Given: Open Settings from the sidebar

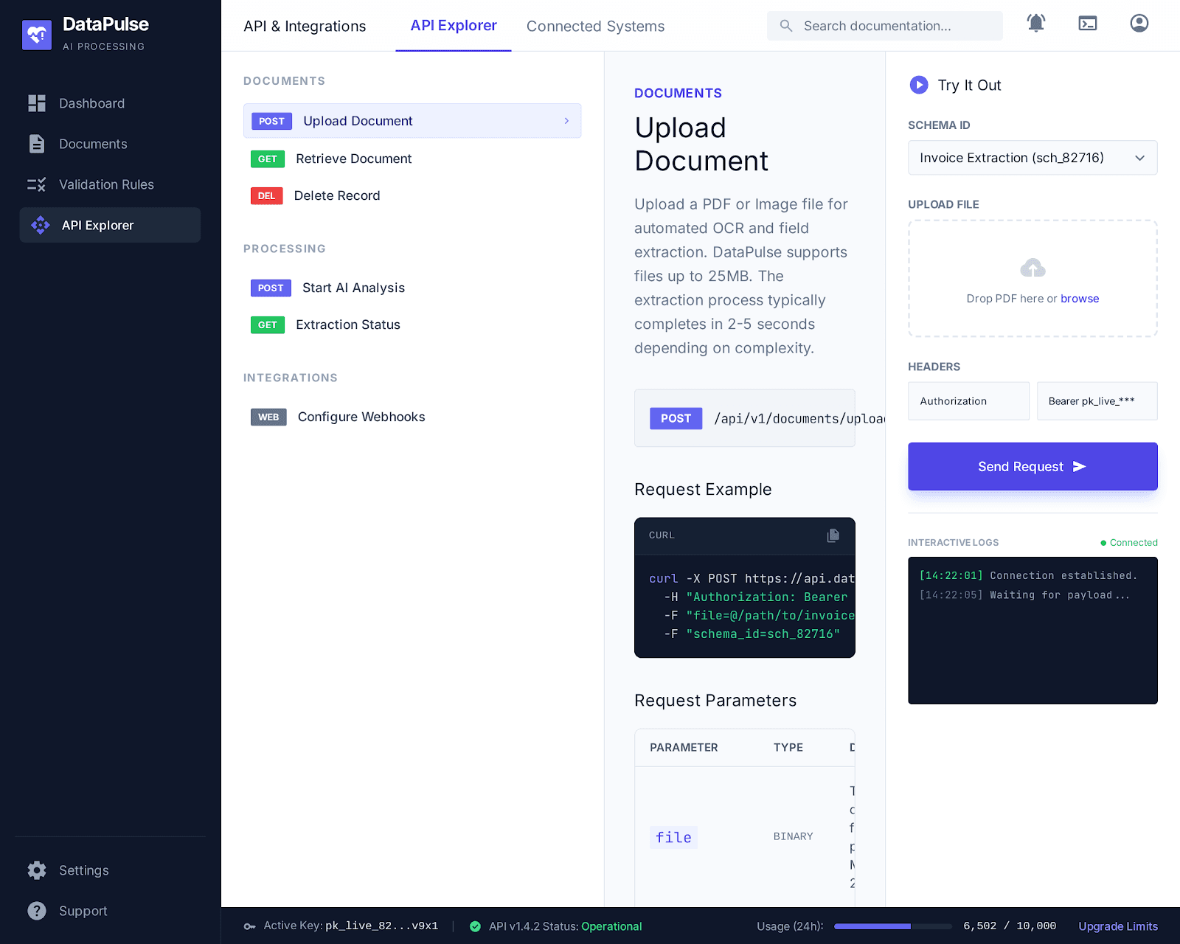Looking at the screenshot, I should coord(83,870).
